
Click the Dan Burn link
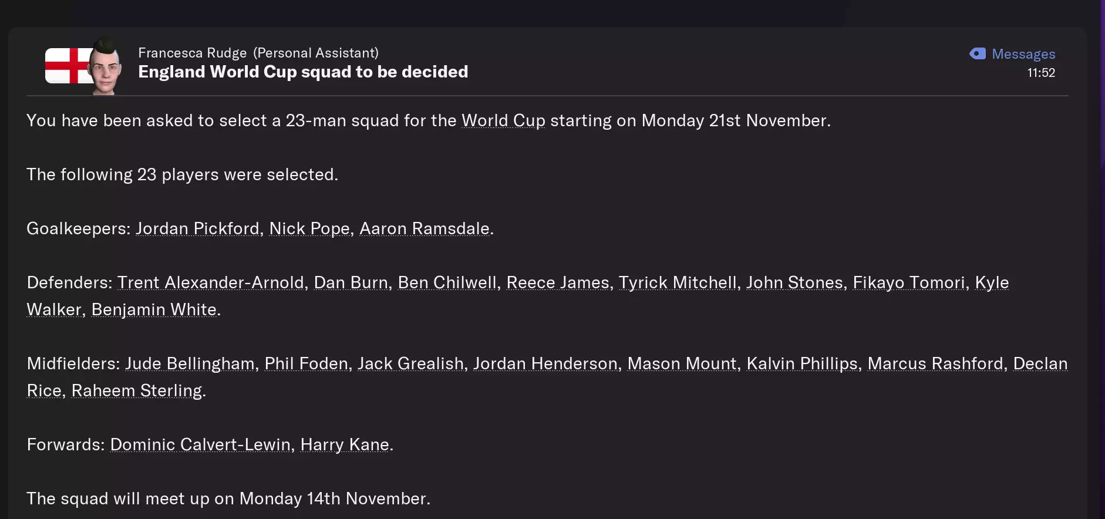tap(351, 282)
